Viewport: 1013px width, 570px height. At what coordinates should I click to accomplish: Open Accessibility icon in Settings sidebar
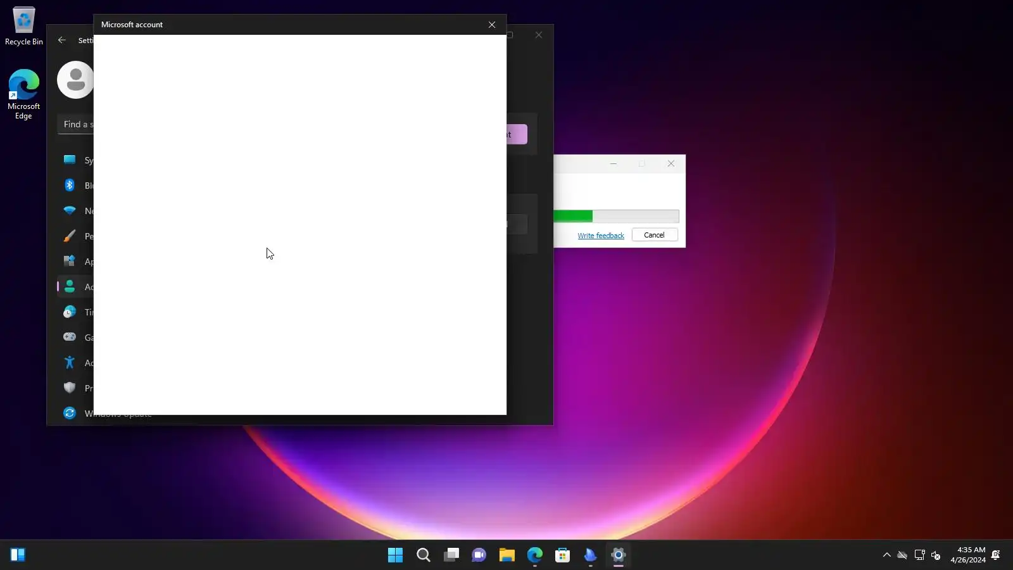(70, 363)
